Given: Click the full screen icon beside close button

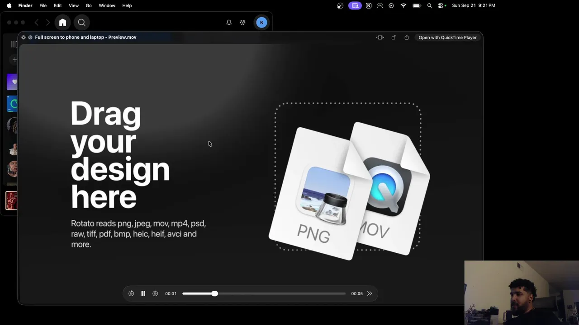Looking at the screenshot, I should pyautogui.click(x=30, y=37).
